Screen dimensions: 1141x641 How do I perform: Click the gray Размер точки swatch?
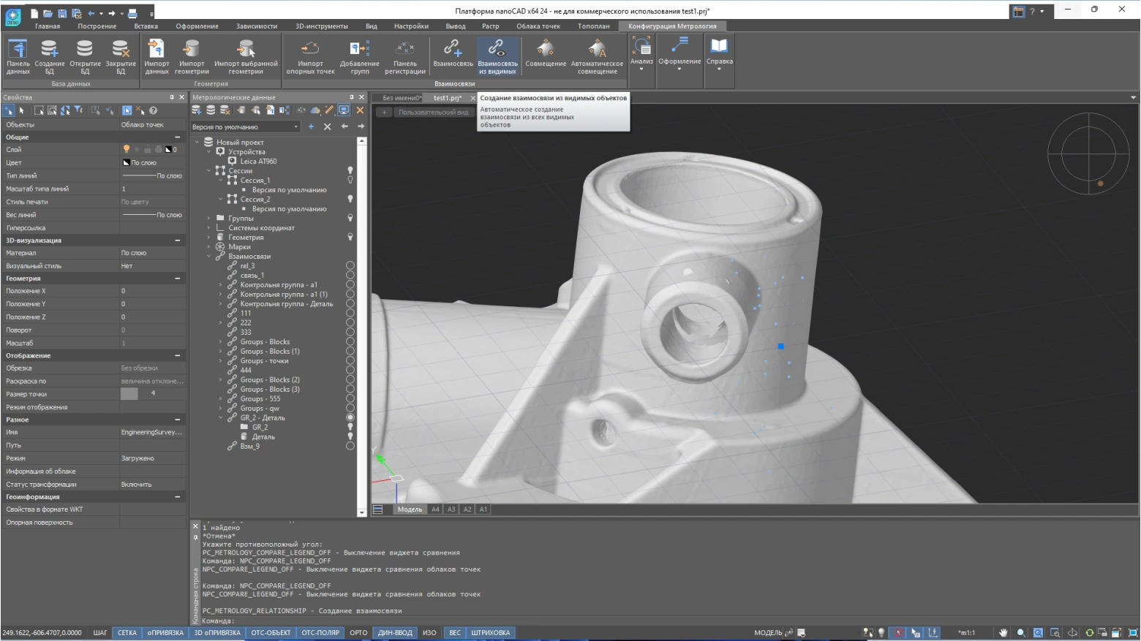point(129,394)
